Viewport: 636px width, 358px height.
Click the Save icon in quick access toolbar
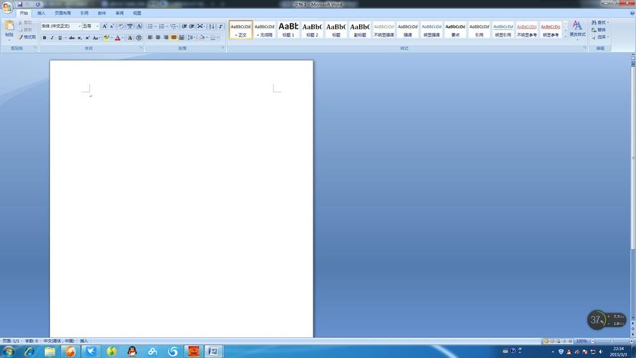point(20,4)
